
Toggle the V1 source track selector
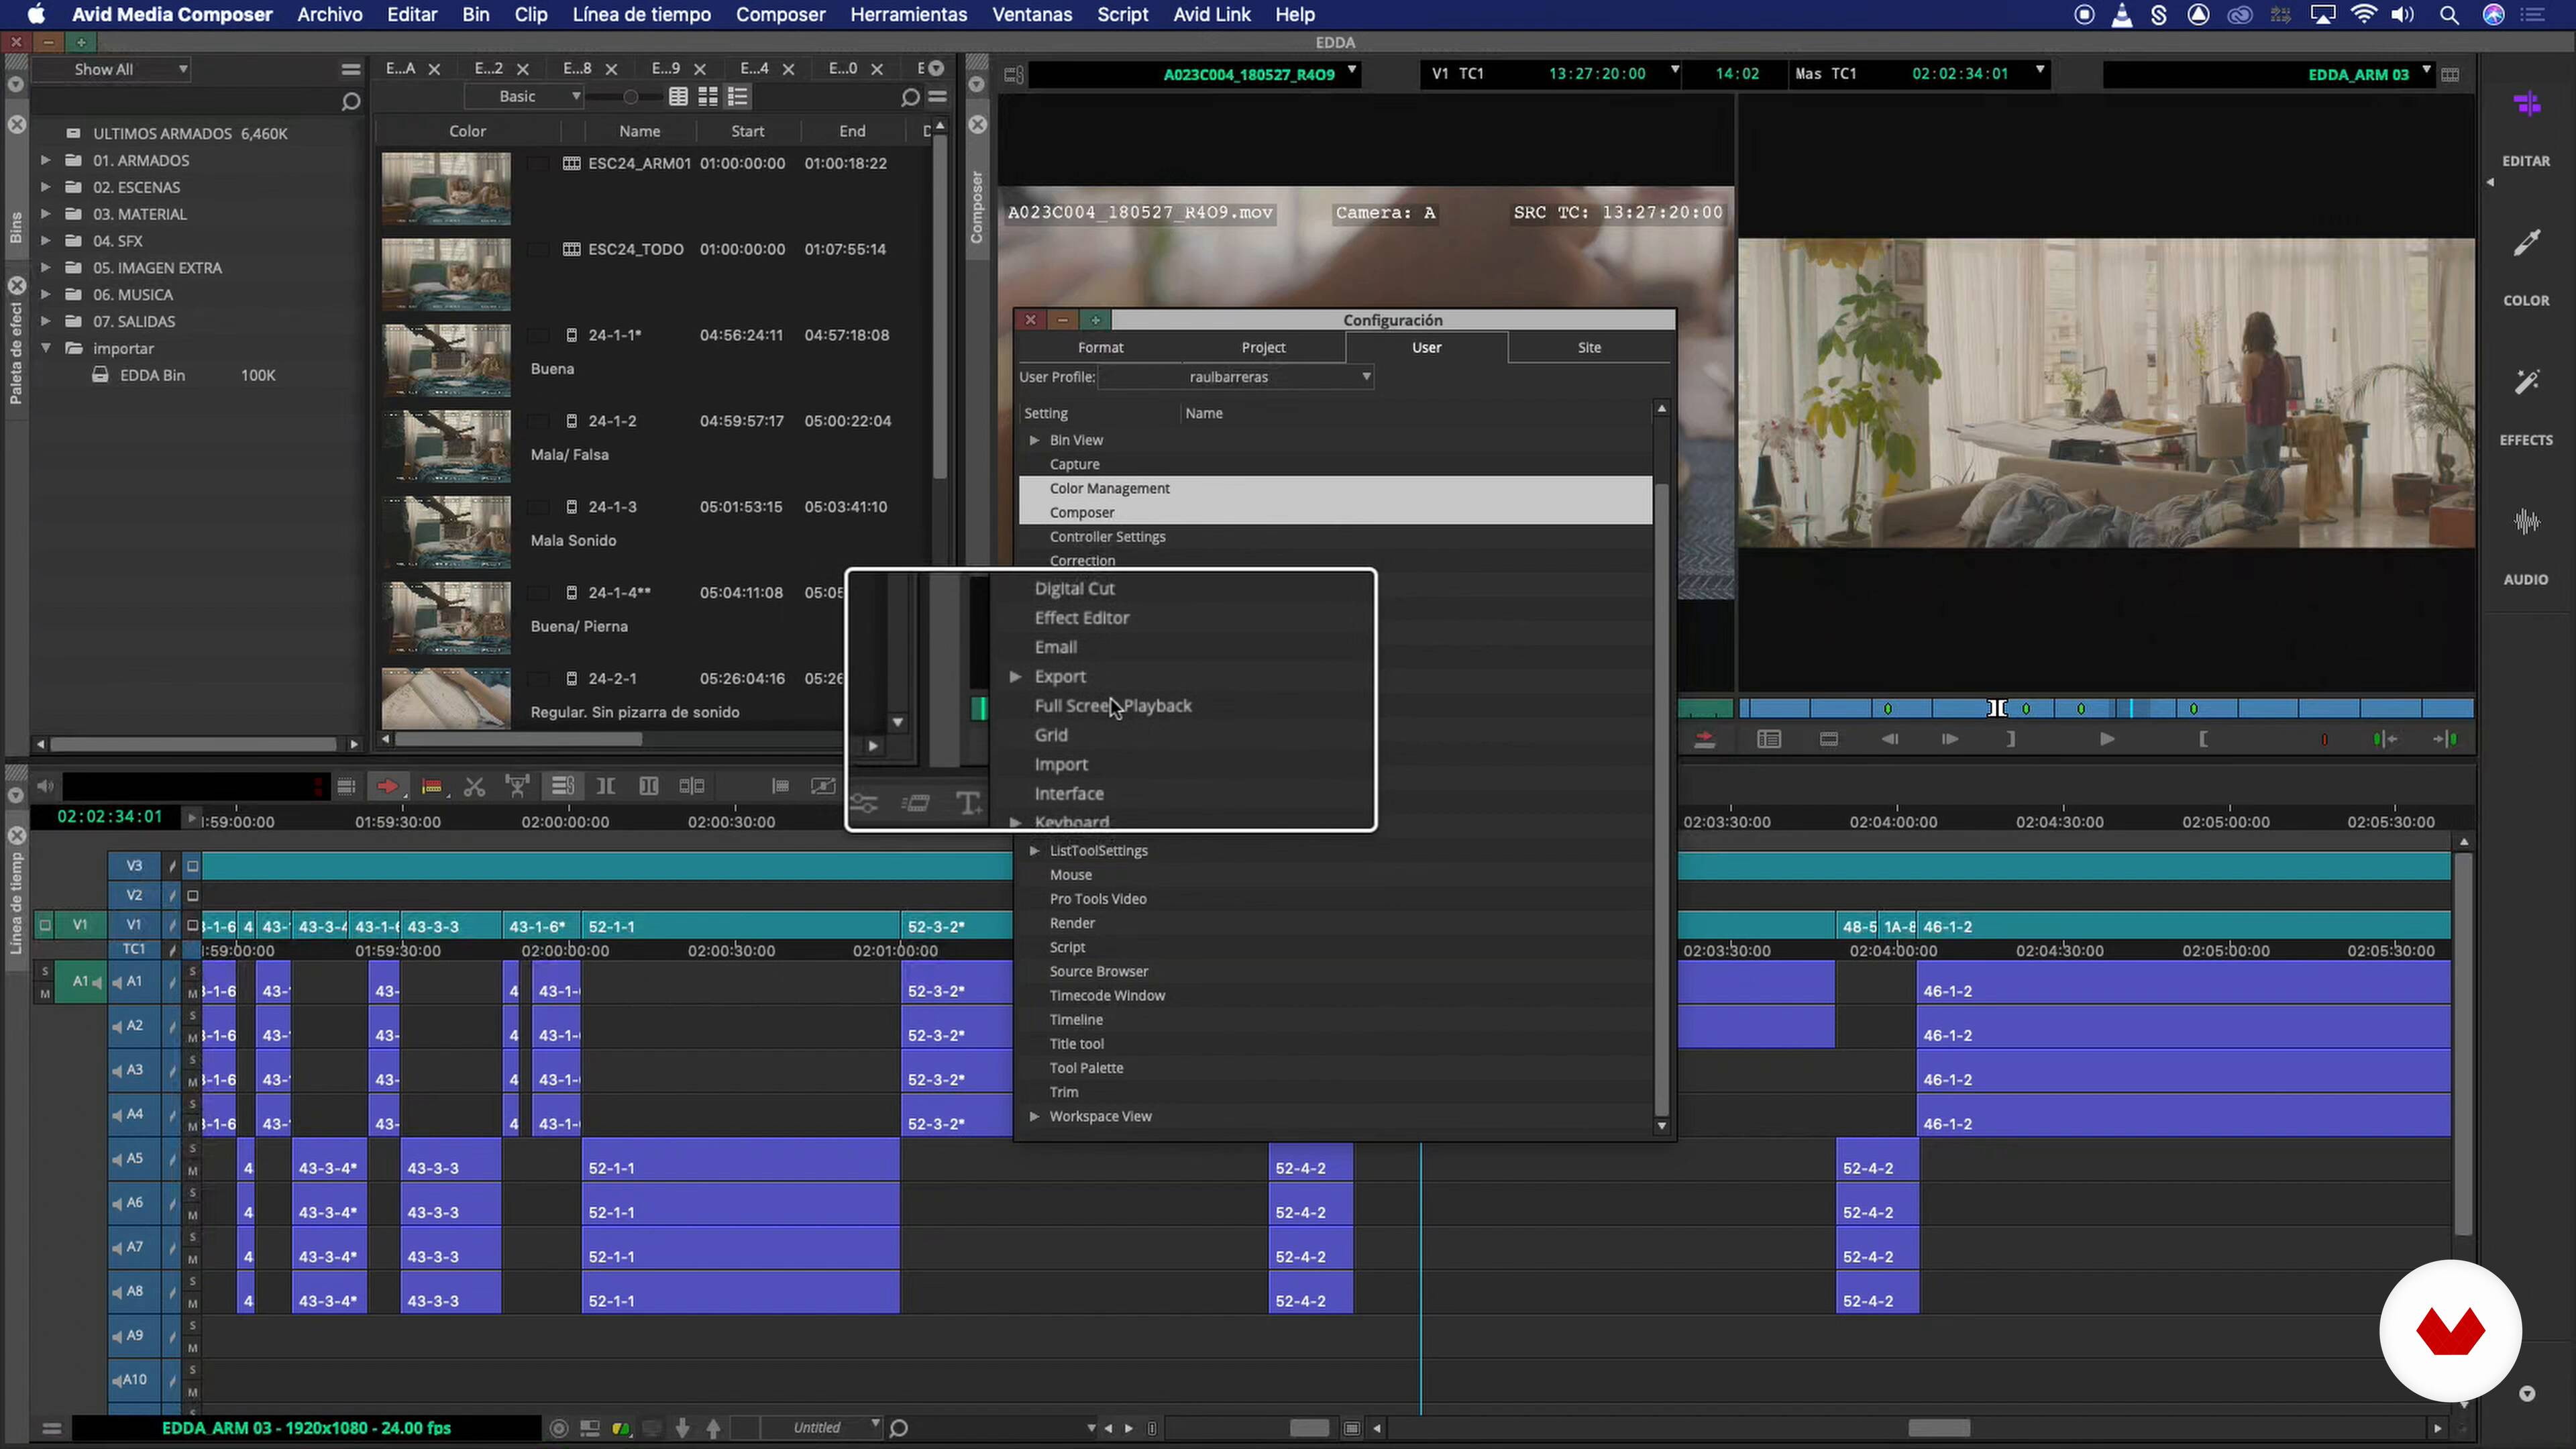pyautogui.click(x=80, y=925)
